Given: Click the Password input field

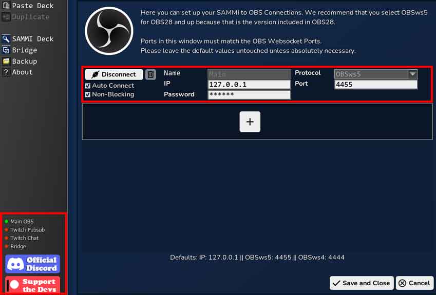Looking at the screenshot, I should click(249, 94).
